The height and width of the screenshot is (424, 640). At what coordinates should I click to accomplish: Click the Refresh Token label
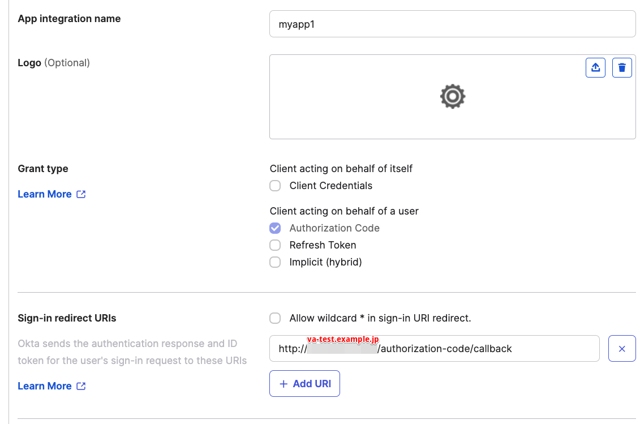[323, 245]
